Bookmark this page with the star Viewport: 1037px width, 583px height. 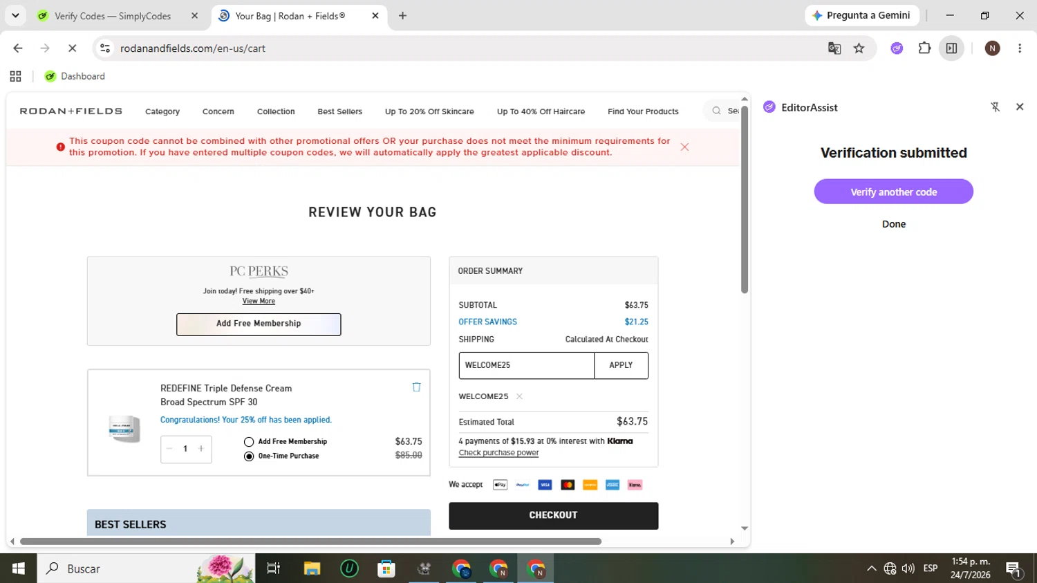click(x=859, y=48)
